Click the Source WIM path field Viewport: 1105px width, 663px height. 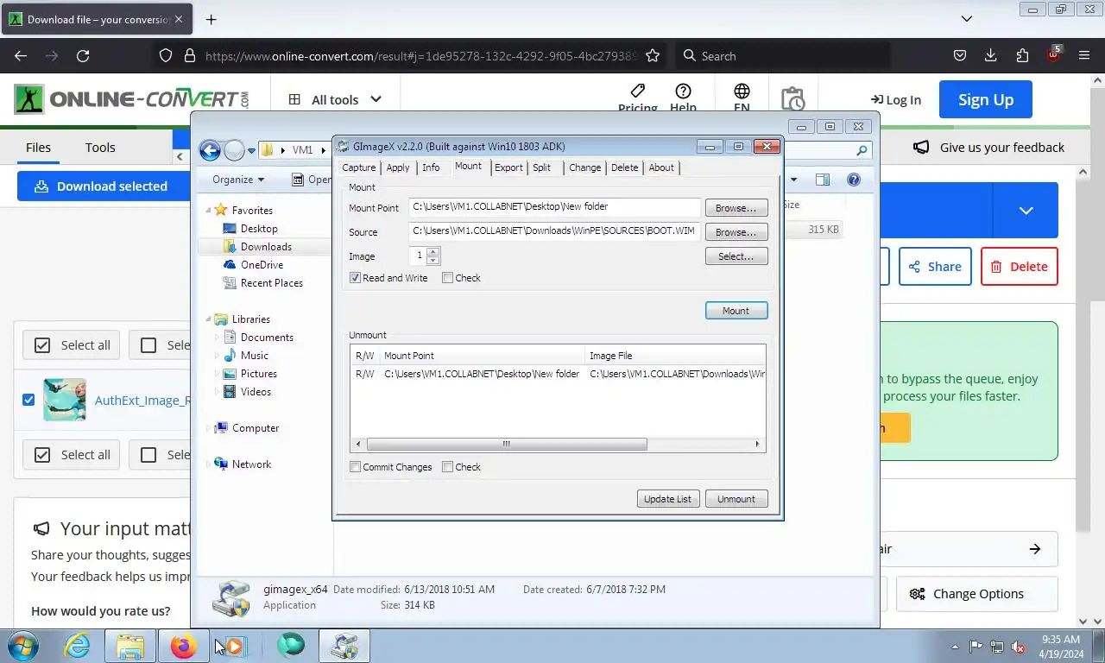(x=554, y=231)
